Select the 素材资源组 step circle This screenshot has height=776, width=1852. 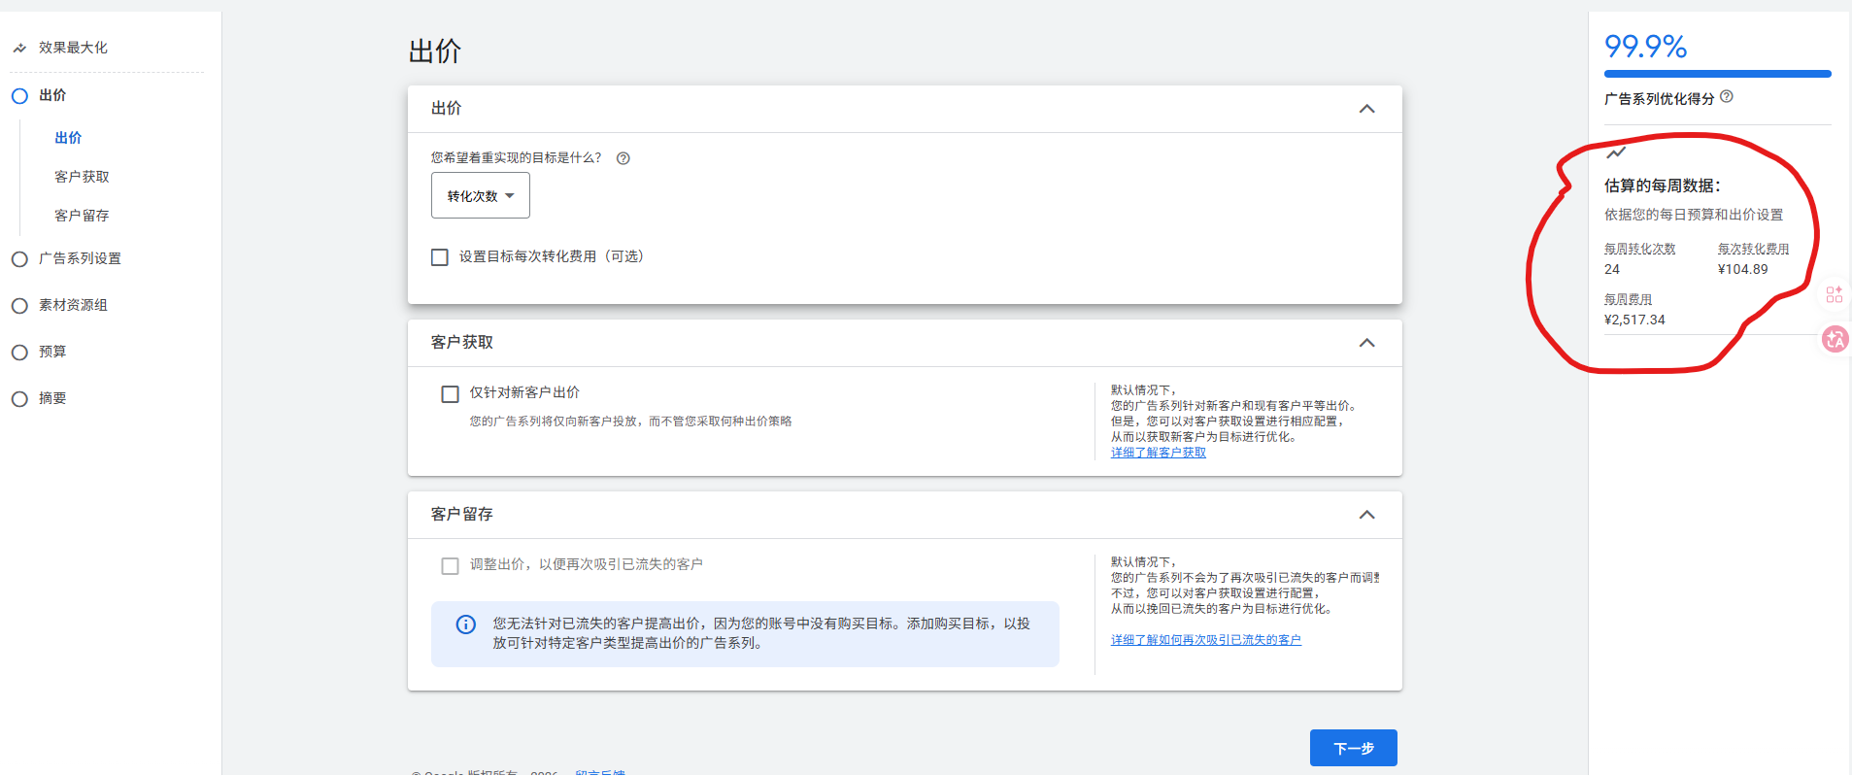[19, 306]
